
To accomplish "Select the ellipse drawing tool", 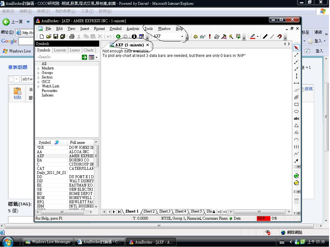I will pyautogui.click(x=296, y=111).
